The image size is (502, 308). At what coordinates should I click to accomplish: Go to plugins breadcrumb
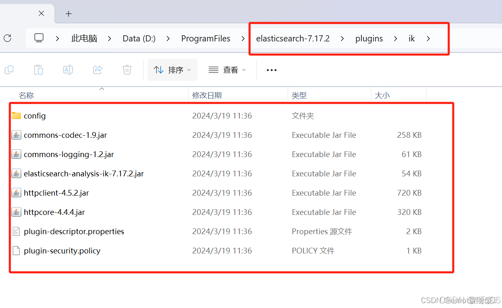(x=369, y=39)
